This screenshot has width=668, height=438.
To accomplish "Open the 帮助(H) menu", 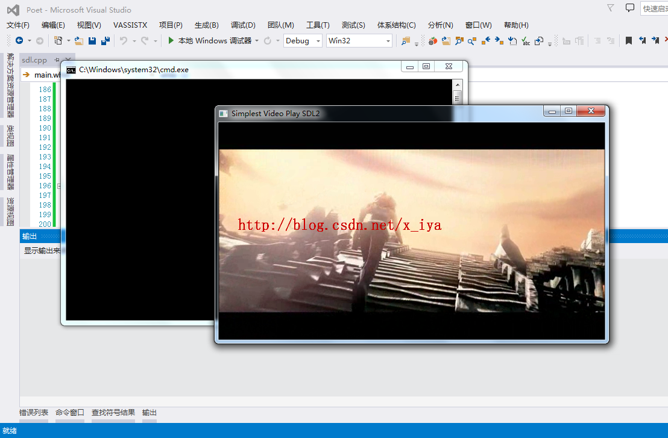I will 516,25.
